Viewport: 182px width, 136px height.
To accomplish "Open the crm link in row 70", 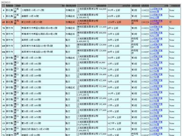I will (156, 40).
